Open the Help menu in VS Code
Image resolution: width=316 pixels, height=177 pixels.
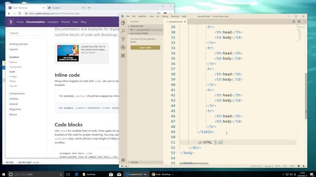(184, 16)
